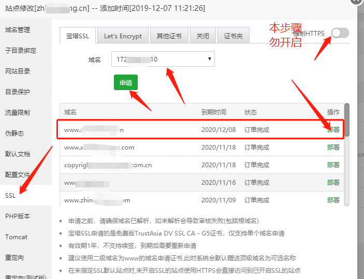Click the 到期时间 column header
The width and height of the screenshot is (364, 279).
click(x=214, y=112)
